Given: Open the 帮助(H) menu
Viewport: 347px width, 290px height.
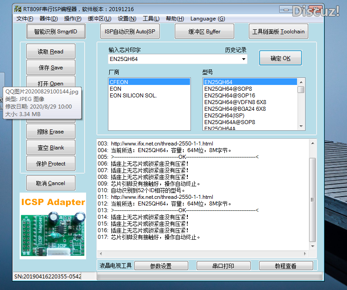Looking at the screenshot, I should coord(175,19).
